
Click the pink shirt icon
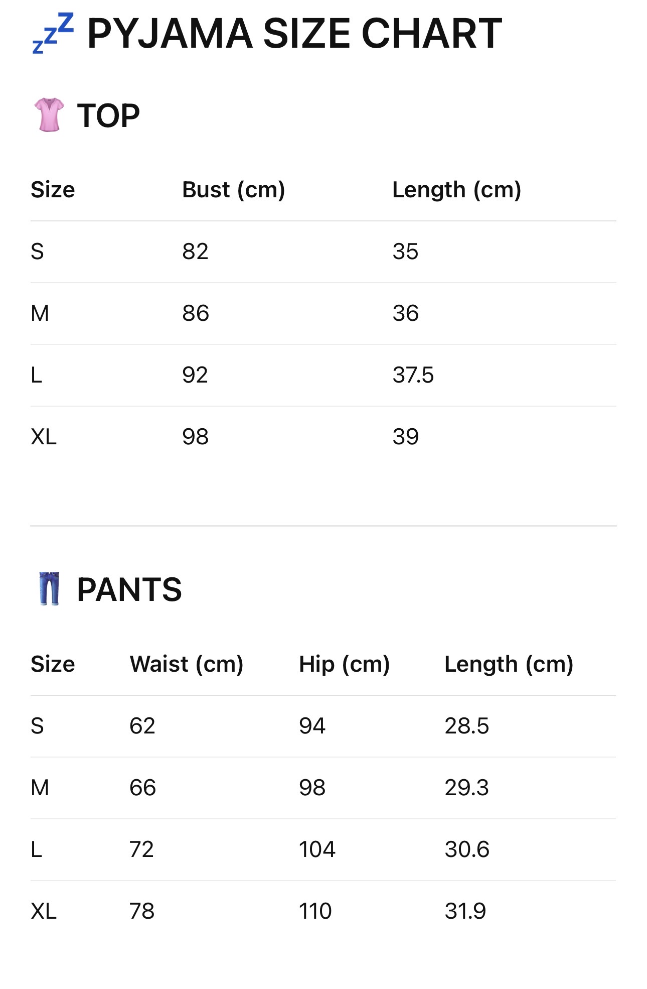point(49,115)
